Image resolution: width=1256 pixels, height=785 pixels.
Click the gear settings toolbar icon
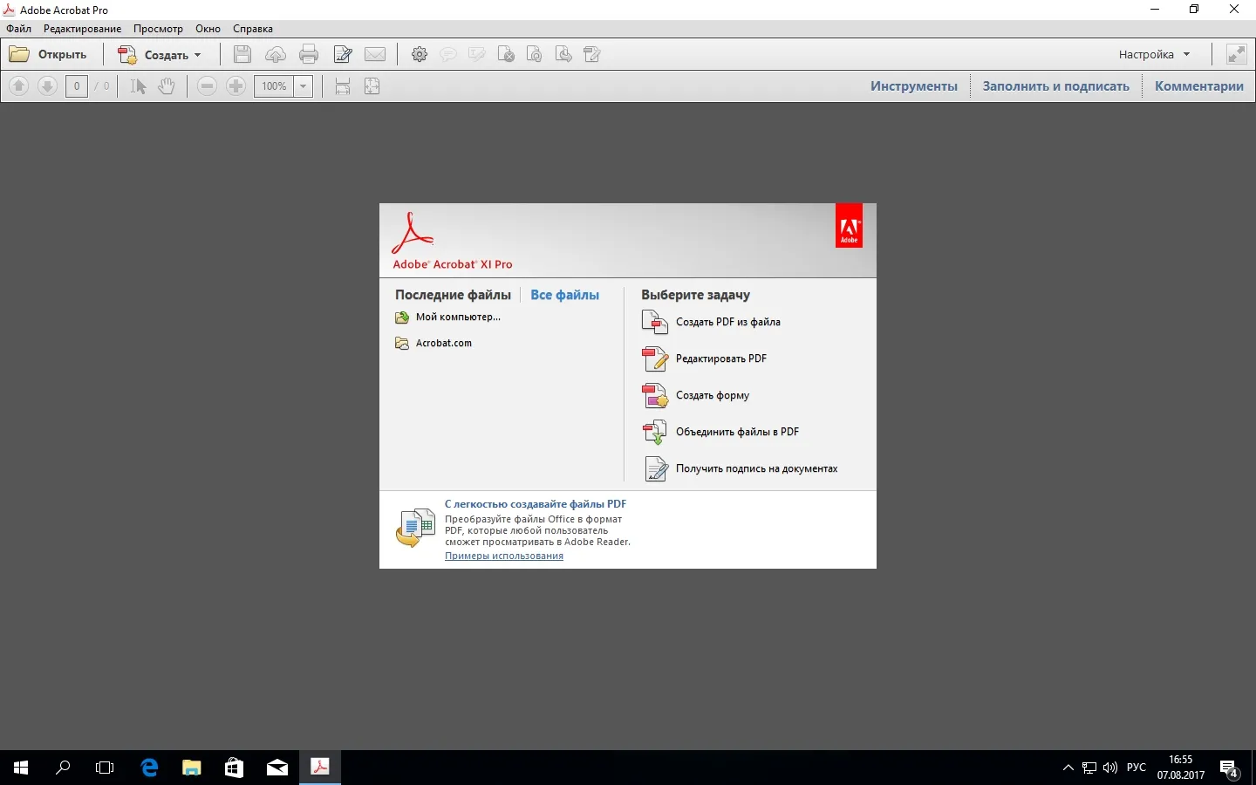[x=420, y=54]
